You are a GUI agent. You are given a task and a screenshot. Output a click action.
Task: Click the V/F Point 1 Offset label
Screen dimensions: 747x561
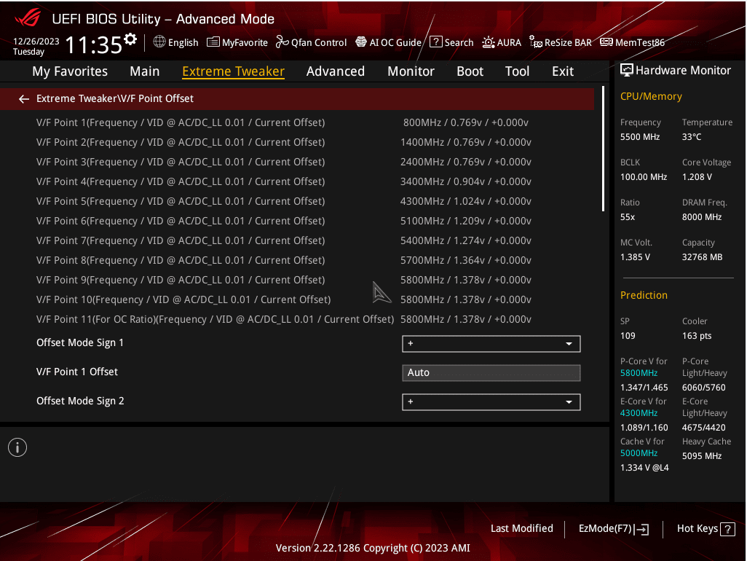[77, 372]
